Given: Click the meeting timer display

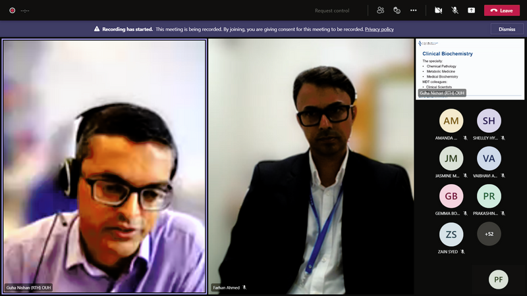Looking at the screenshot, I should point(25,11).
